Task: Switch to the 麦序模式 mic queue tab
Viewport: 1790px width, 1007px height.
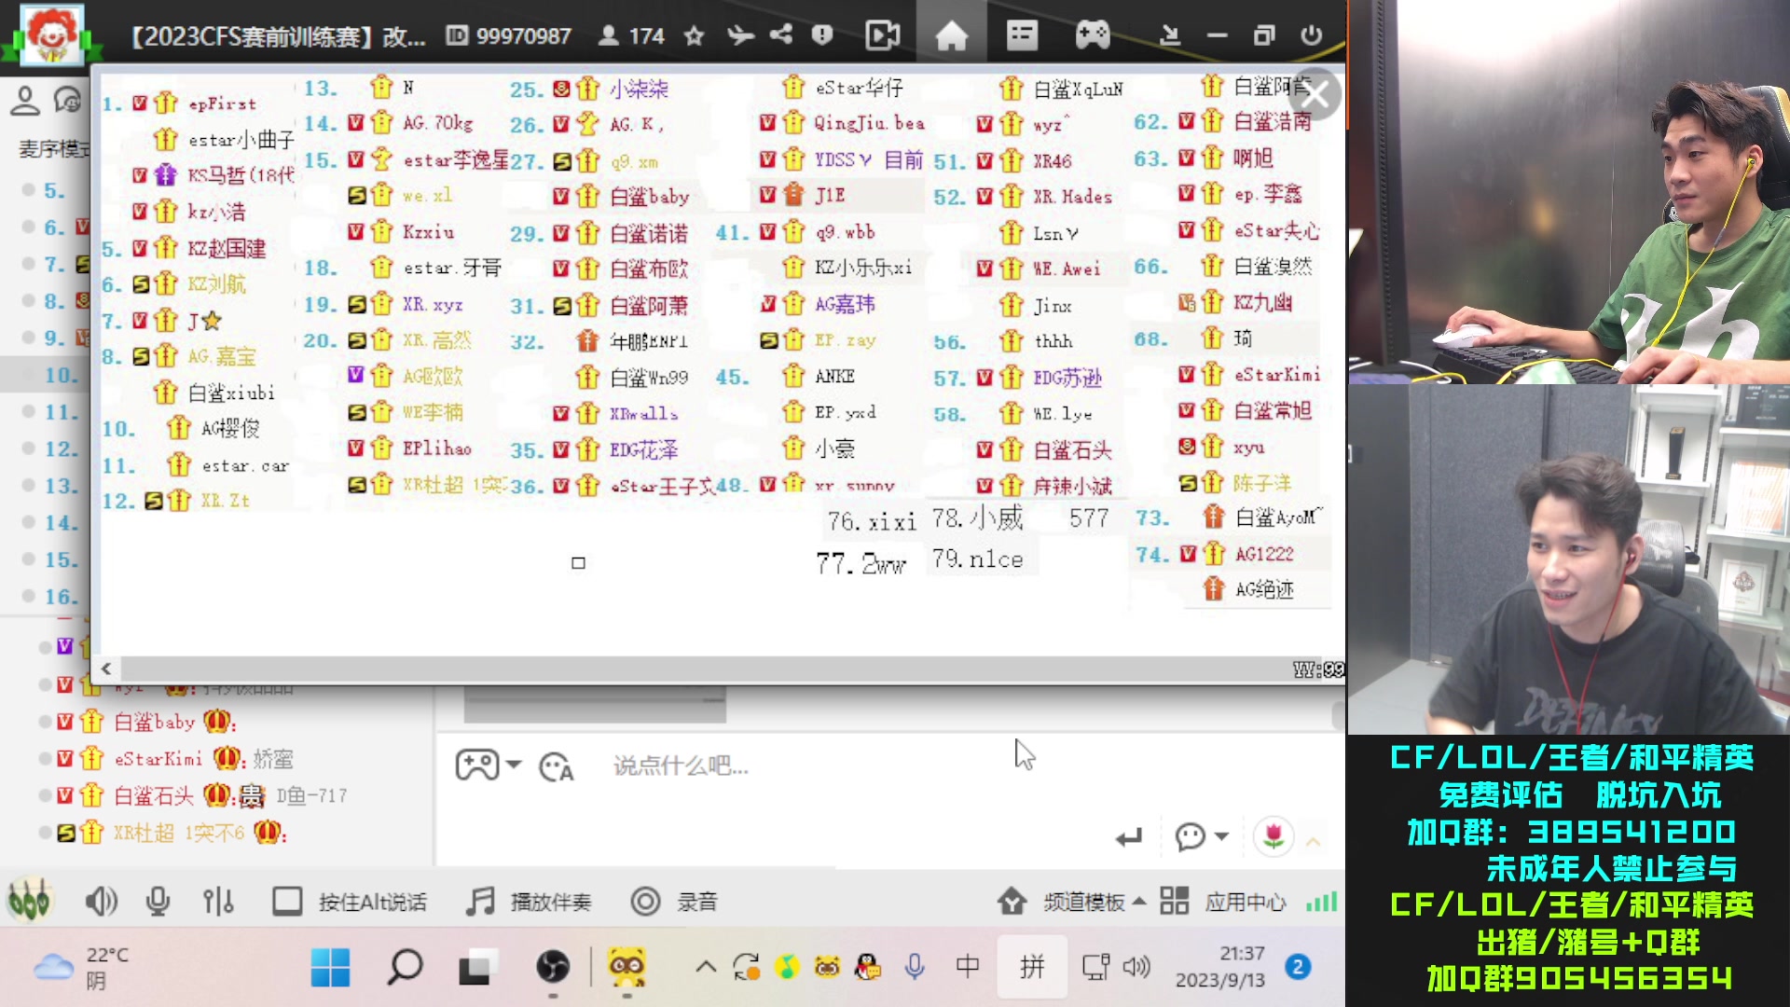Action: click(x=51, y=149)
